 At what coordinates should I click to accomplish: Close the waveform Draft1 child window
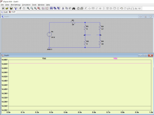point(150,55)
